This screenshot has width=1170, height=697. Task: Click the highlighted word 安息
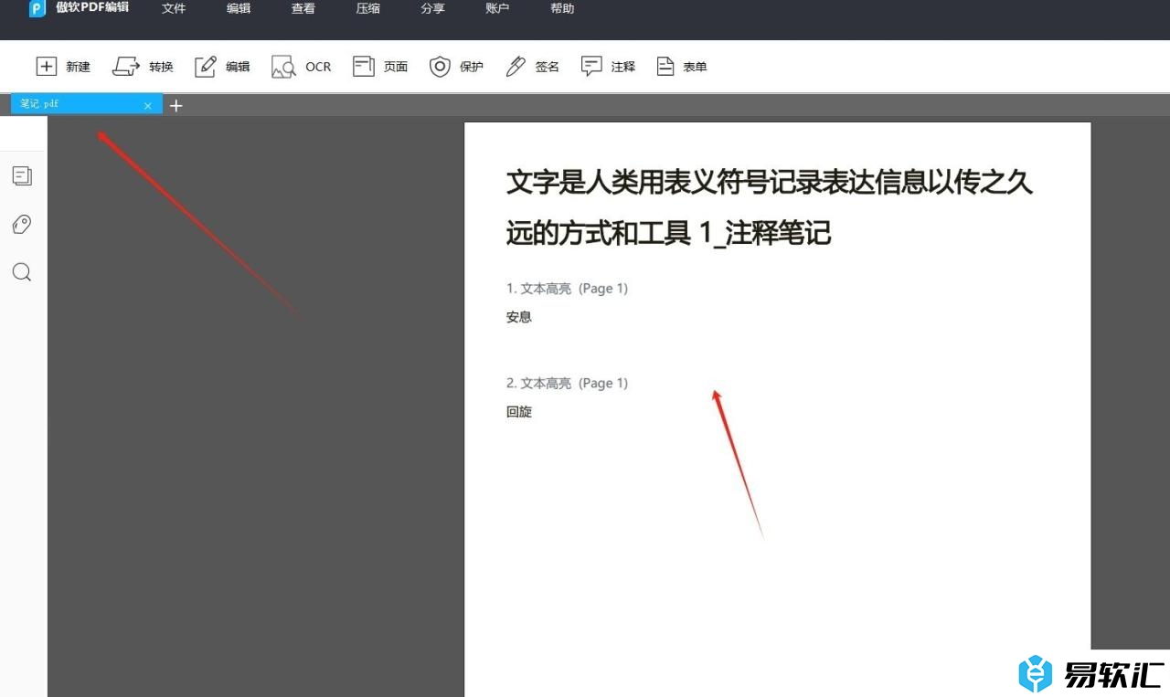(519, 318)
